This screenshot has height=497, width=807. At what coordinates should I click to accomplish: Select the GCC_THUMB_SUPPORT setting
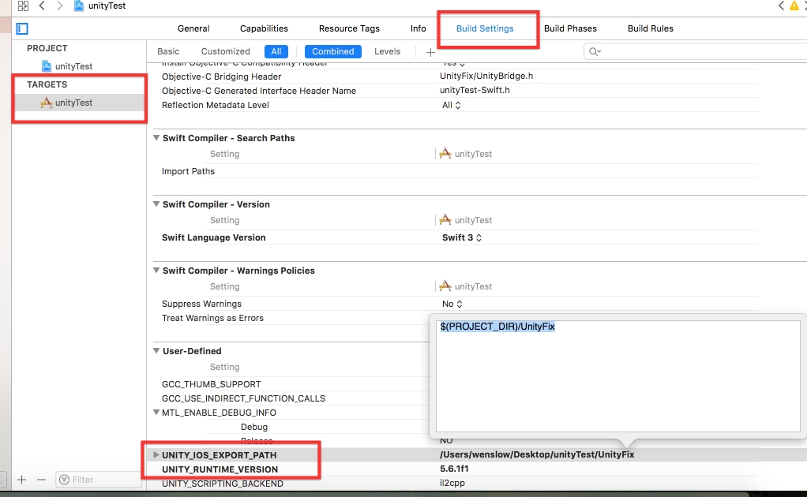pos(212,384)
